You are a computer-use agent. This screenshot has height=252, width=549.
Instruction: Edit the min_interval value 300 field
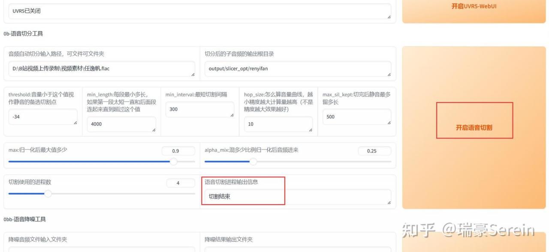coord(200,109)
